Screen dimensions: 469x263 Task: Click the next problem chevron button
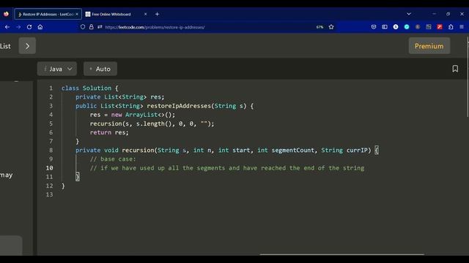coord(27,45)
